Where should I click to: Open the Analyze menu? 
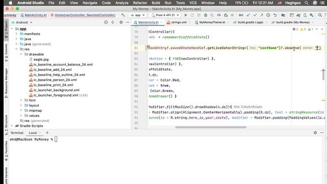pos(122,3)
